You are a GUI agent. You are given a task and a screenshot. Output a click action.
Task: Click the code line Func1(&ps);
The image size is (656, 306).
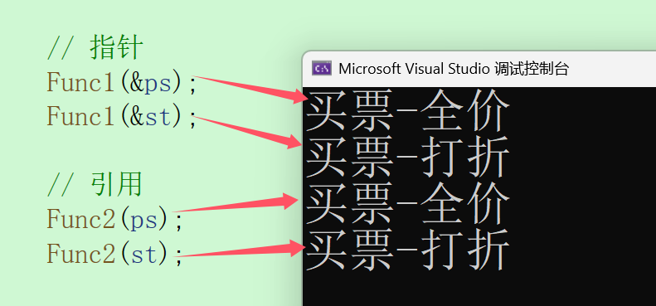(121, 82)
